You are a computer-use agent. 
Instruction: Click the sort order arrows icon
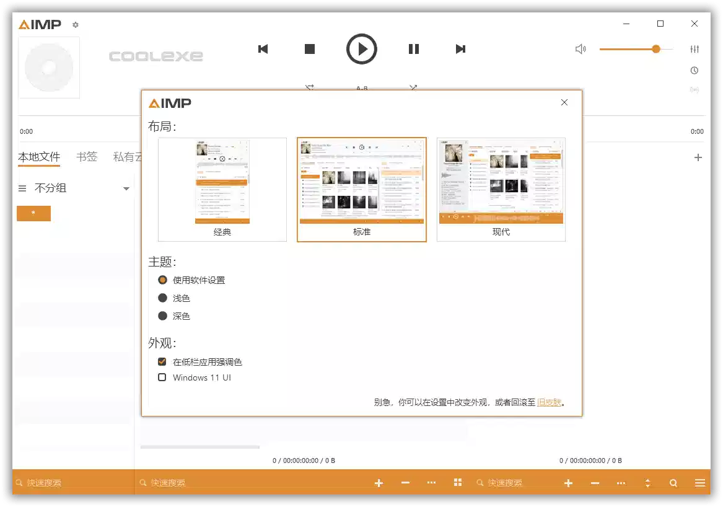tap(646, 482)
